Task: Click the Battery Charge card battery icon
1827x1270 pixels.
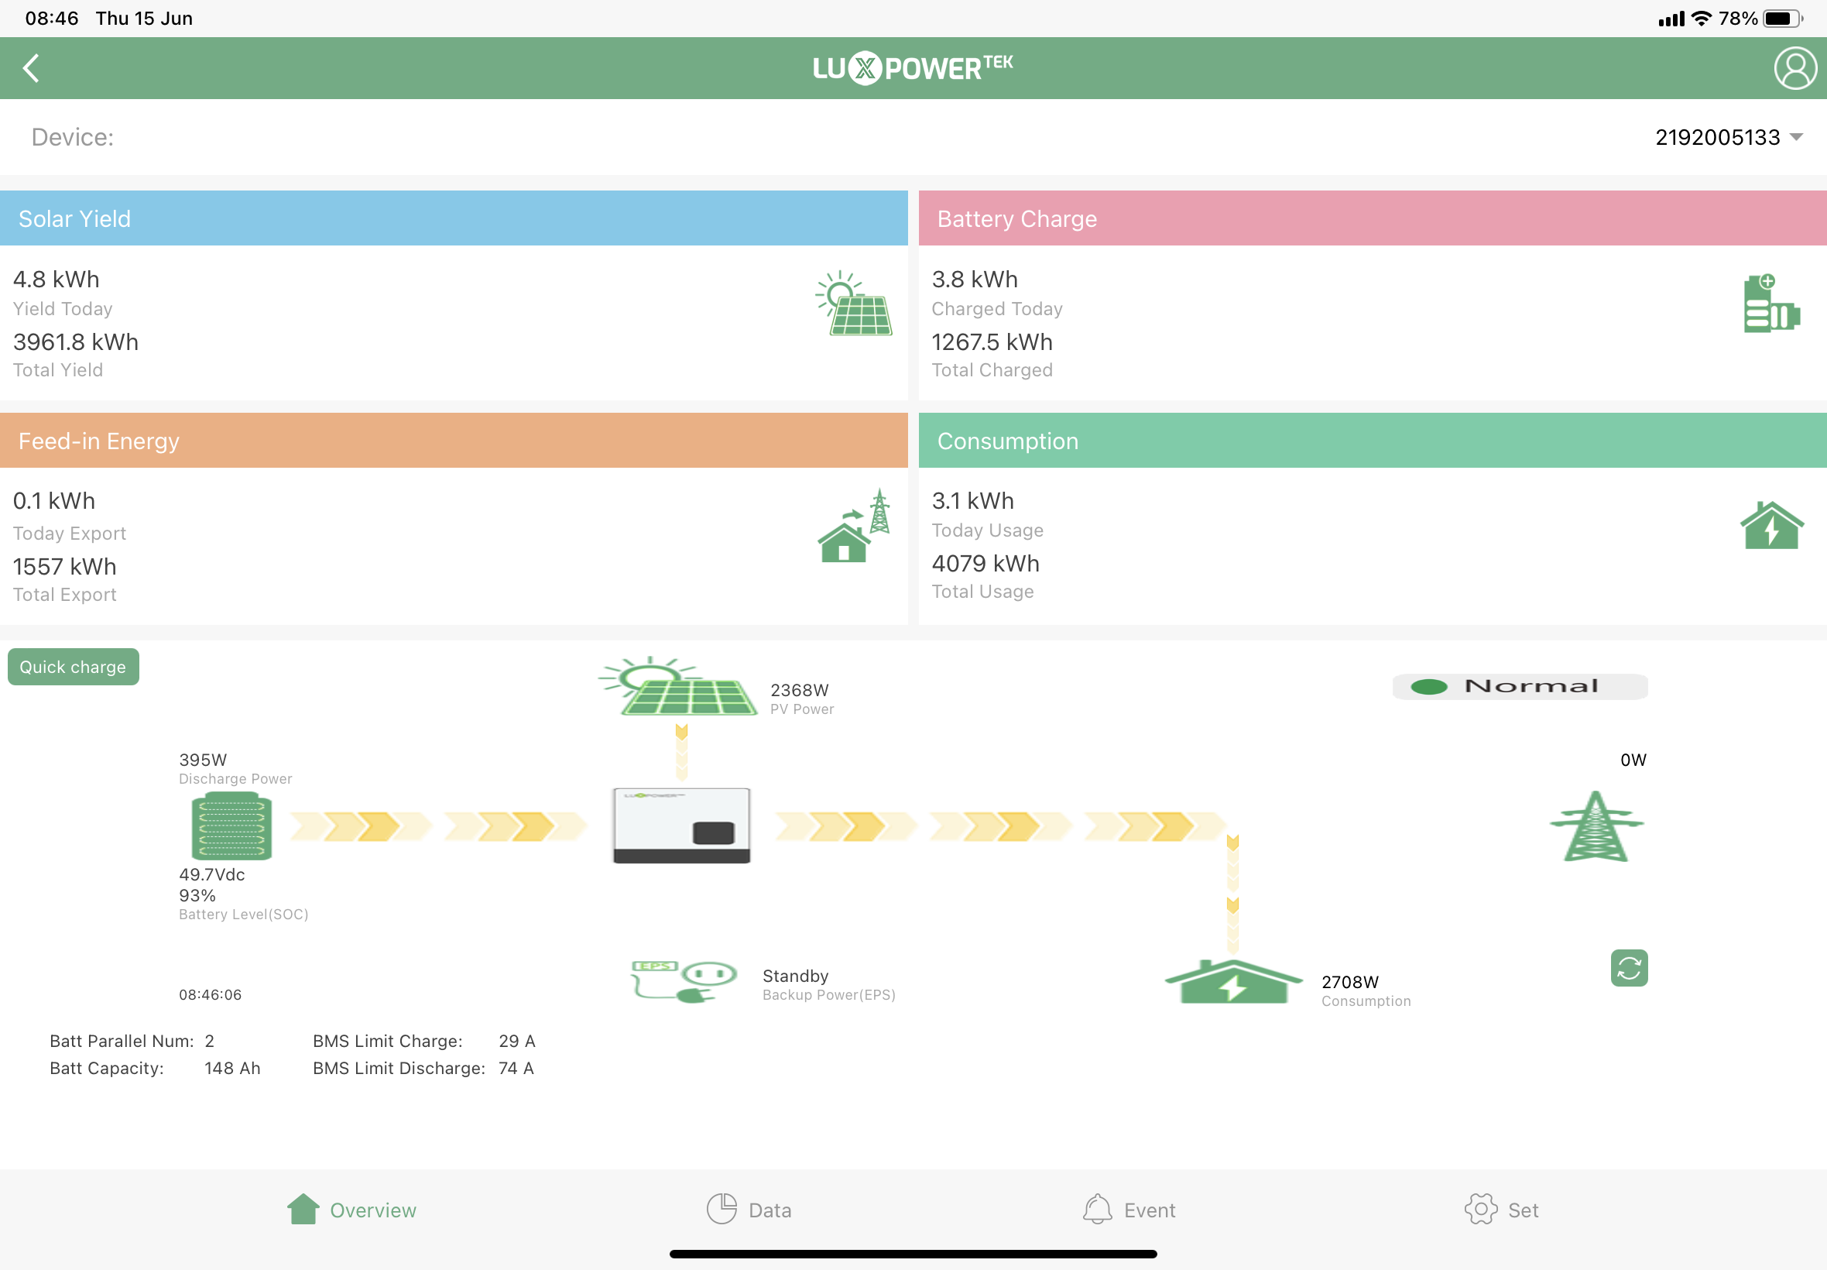Action: [1770, 304]
